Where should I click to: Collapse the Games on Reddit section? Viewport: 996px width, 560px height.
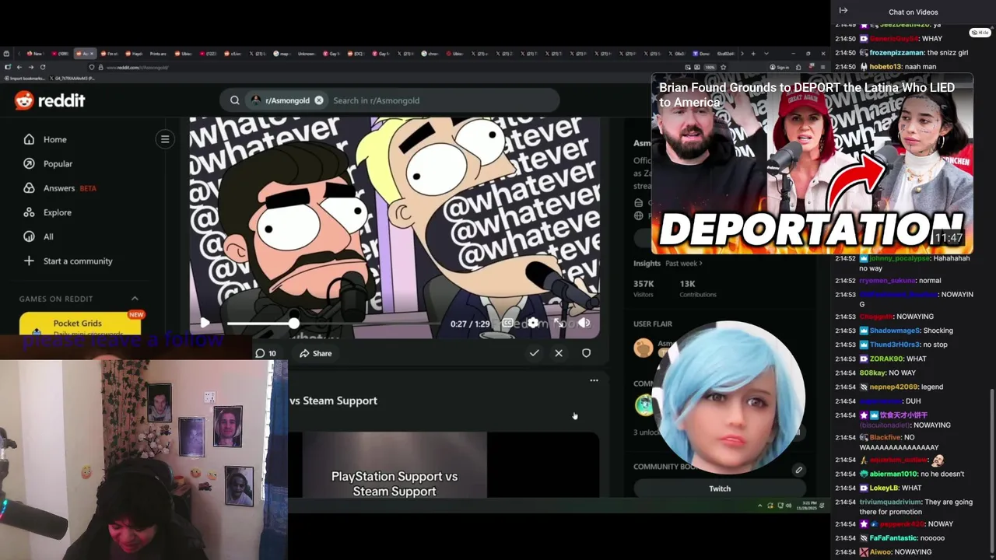tap(135, 299)
